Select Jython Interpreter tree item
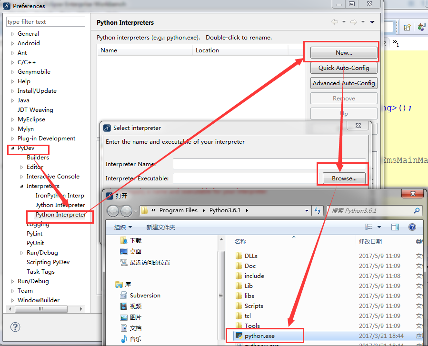The image size is (428, 346). coord(60,205)
